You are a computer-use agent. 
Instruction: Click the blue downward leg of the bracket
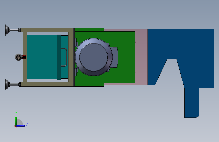pyautogui.click(x=192, y=103)
